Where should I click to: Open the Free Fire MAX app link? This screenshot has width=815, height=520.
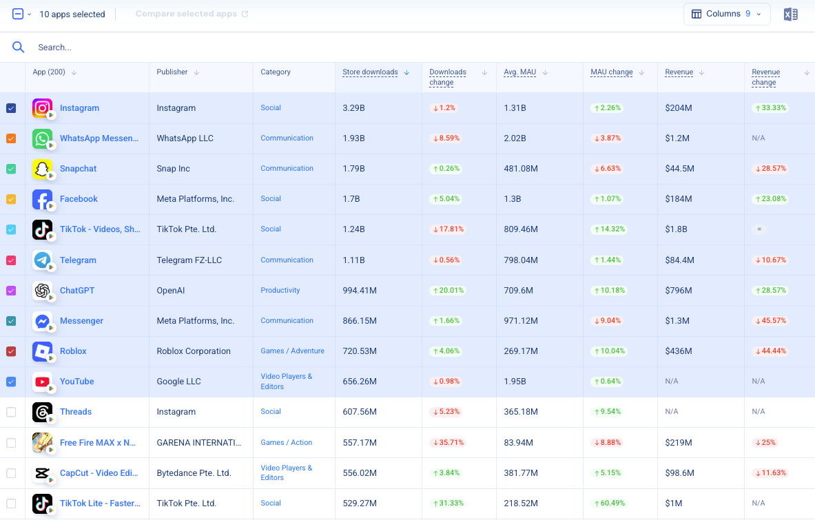coord(98,443)
